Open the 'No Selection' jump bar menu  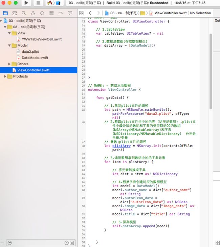[x=200, y=13]
